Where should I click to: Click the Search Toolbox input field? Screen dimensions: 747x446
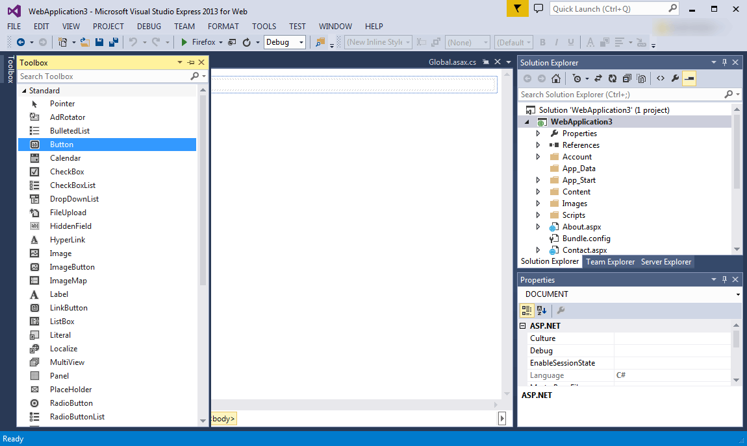[x=104, y=76]
